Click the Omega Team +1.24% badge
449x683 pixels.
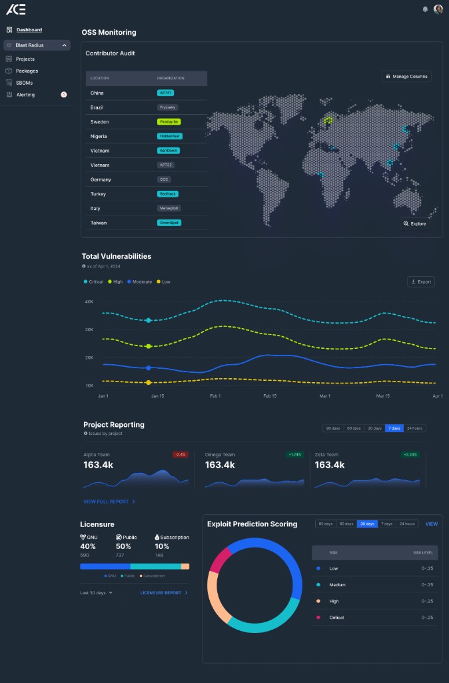(294, 454)
